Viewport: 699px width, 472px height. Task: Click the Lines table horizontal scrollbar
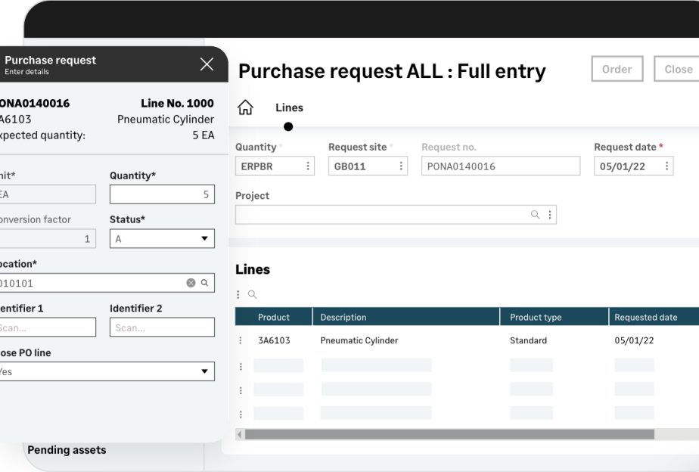(x=449, y=434)
